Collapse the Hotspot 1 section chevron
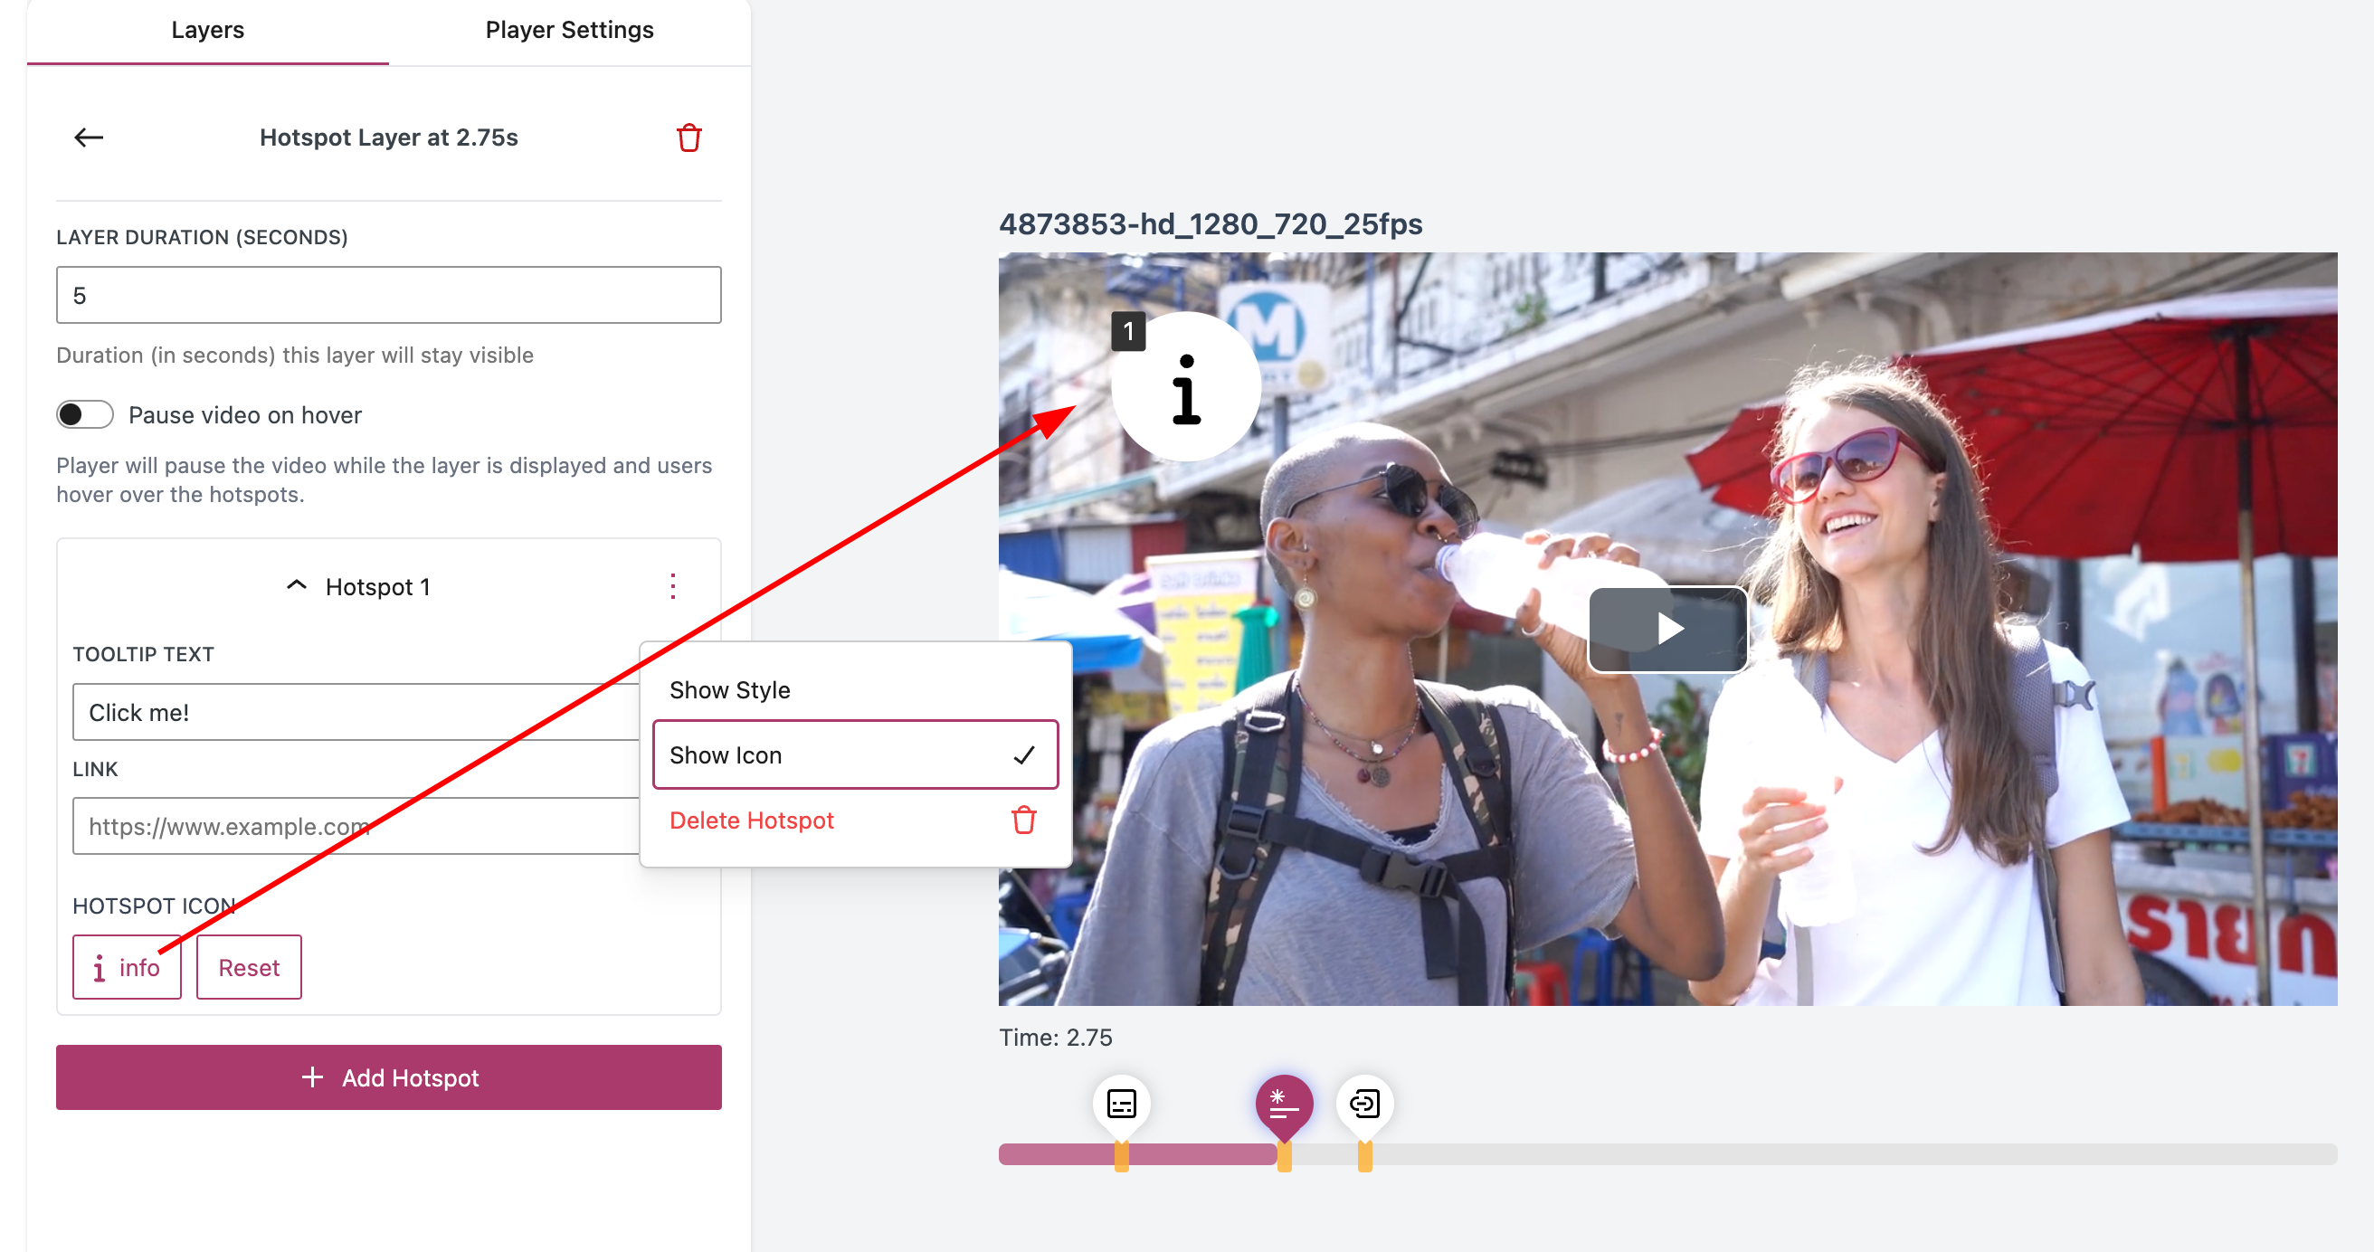Screen dimensions: 2374x1252 [x=297, y=586]
